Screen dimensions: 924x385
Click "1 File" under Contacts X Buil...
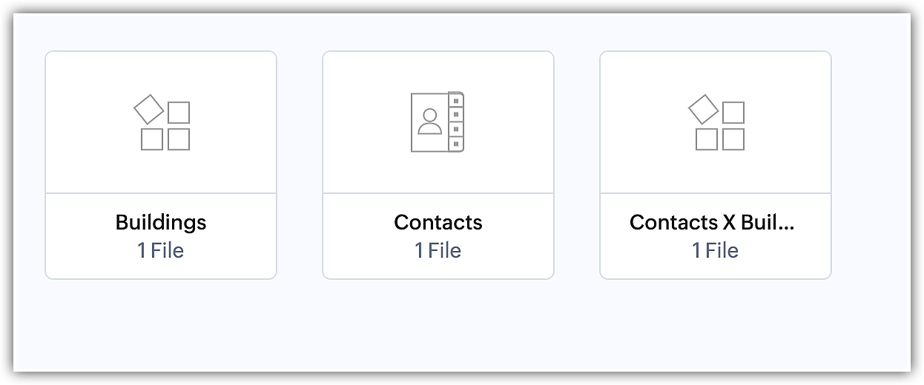pyautogui.click(x=715, y=250)
